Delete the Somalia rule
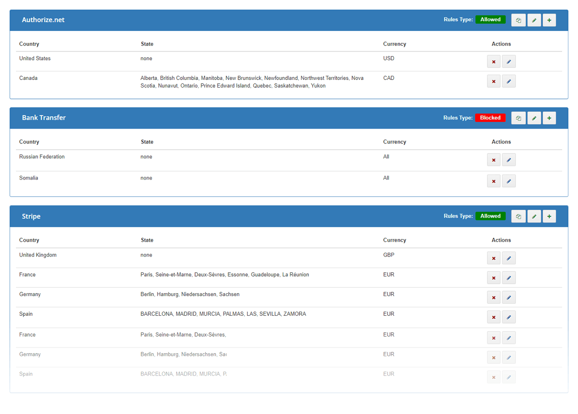578x414 pixels. point(494,181)
